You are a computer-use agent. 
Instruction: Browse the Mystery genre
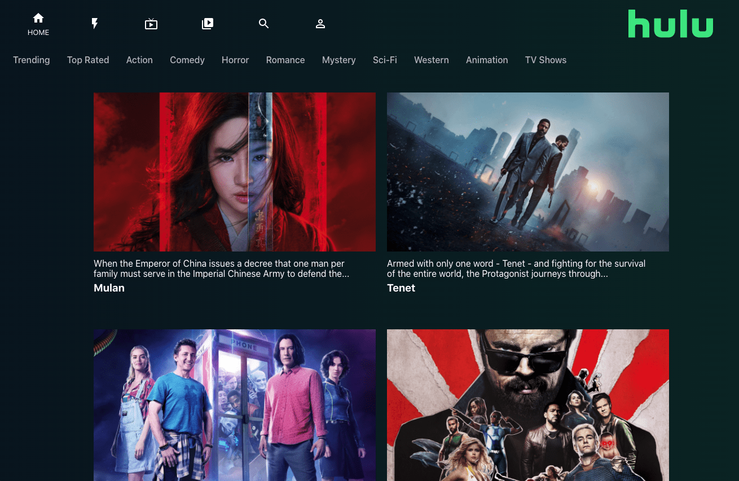click(339, 60)
